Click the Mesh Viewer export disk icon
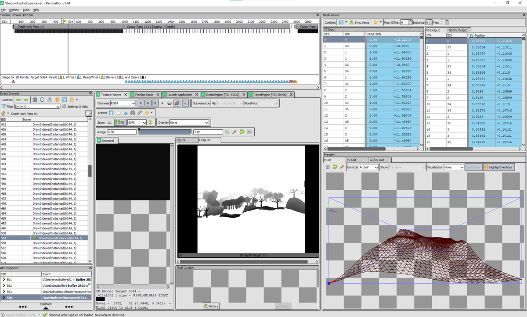The height and width of the screenshot is (317, 527). pos(341,22)
